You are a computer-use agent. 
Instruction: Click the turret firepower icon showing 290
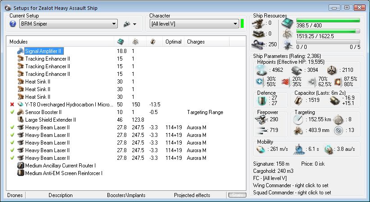click(x=261, y=120)
